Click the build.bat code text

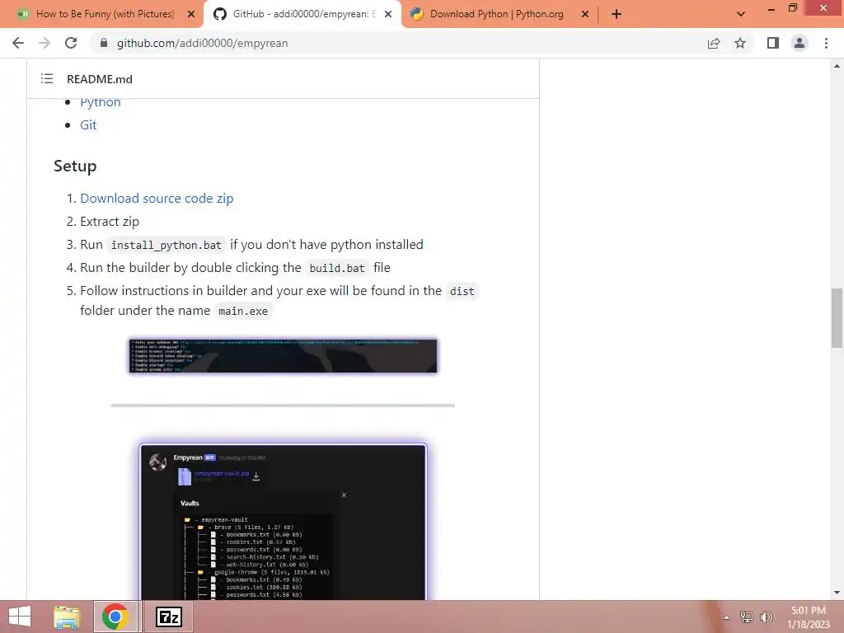point(337,268)
